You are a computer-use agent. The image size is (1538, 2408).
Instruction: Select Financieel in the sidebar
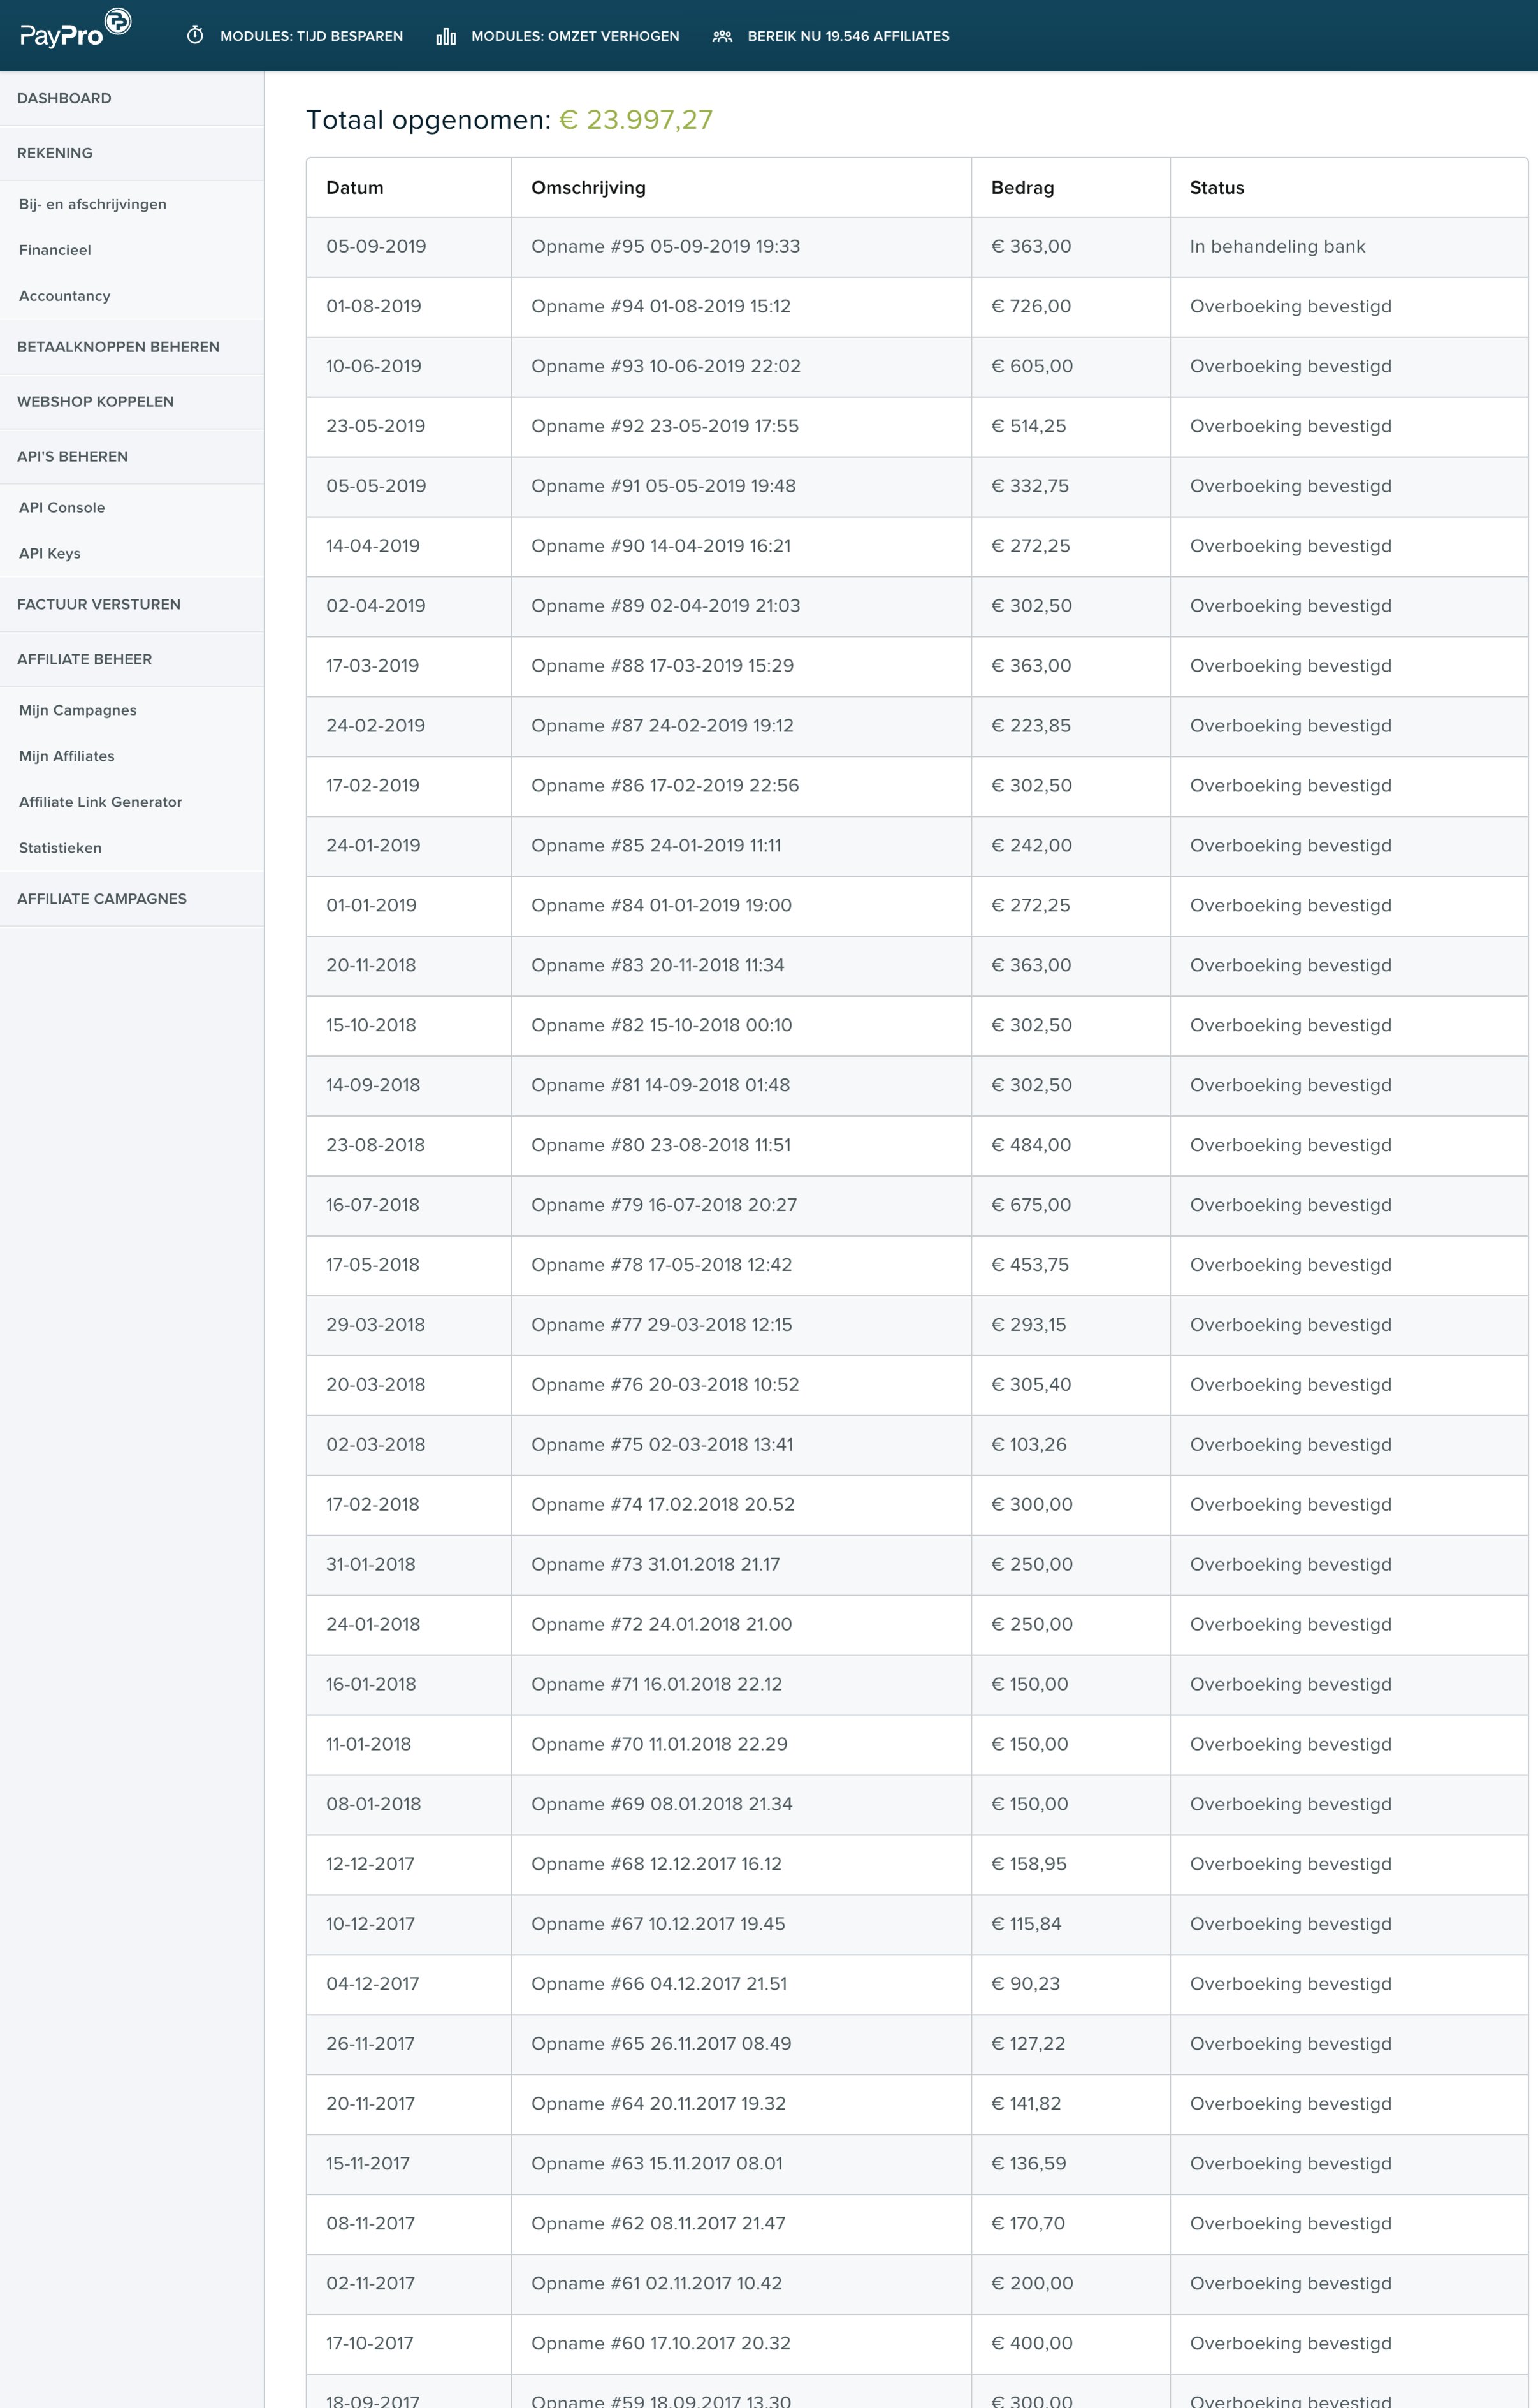tap(55, 250)
